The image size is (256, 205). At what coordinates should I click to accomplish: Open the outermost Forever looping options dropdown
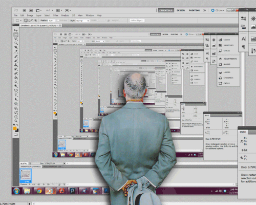pyautogui.click(x=25, y=184)
